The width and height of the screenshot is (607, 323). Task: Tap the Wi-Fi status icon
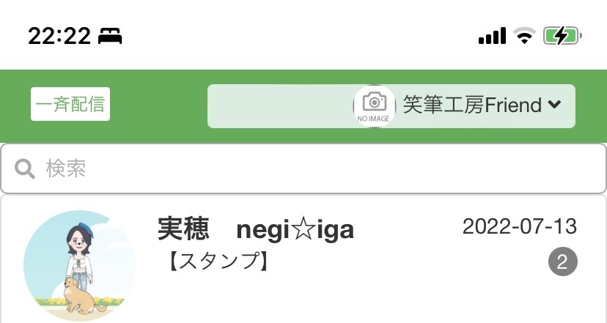pyautogui.click(x=525, y=36)
